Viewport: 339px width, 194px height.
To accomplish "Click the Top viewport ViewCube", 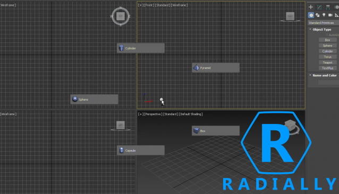I will point(121,16).
